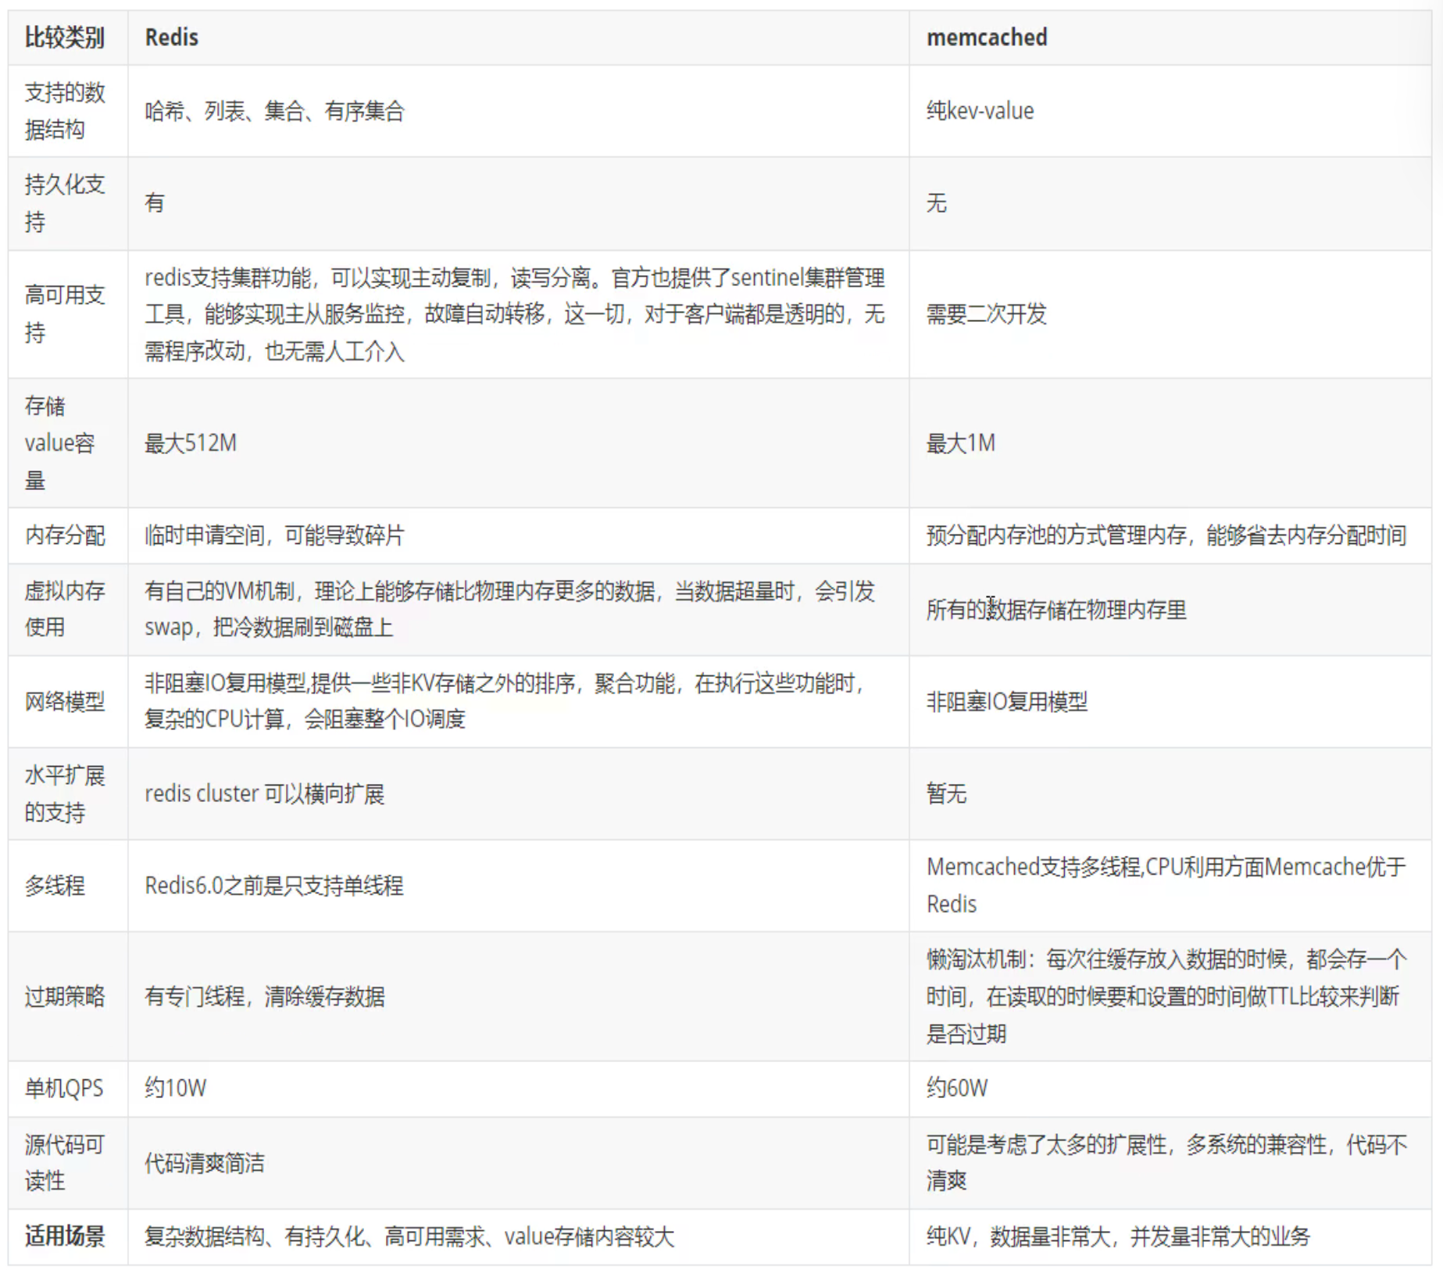Select the bold "适用场景" row label
Viewport: 1443px width, 1281px height.
(65, 1236)
